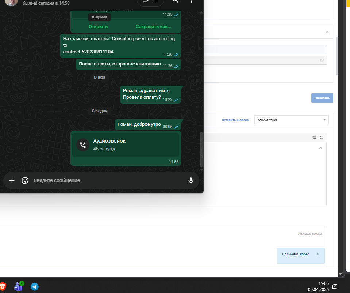
Task: Open calendar picker in date field
Action: [x=322, y=60]
